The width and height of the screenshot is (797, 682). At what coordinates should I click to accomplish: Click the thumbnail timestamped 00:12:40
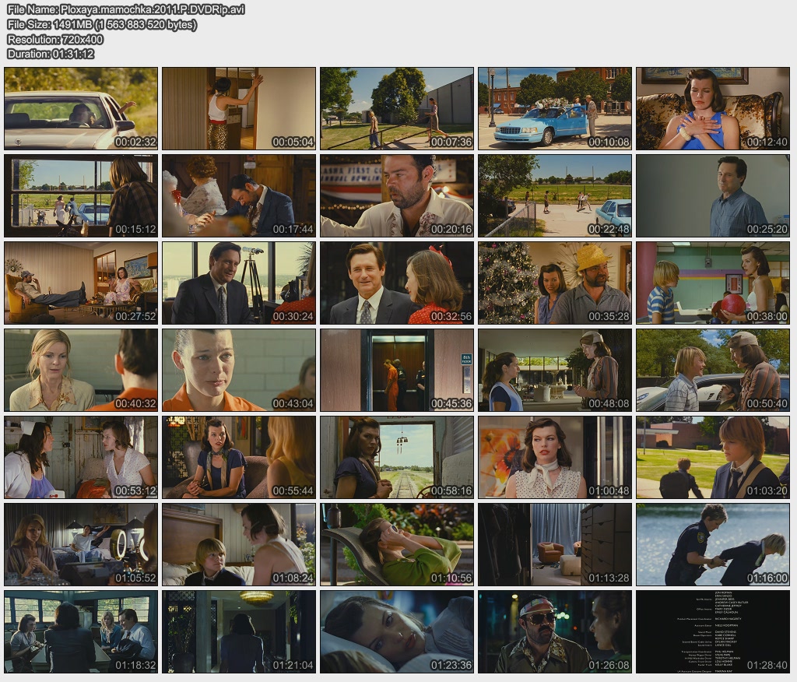(x=713, y=108)
